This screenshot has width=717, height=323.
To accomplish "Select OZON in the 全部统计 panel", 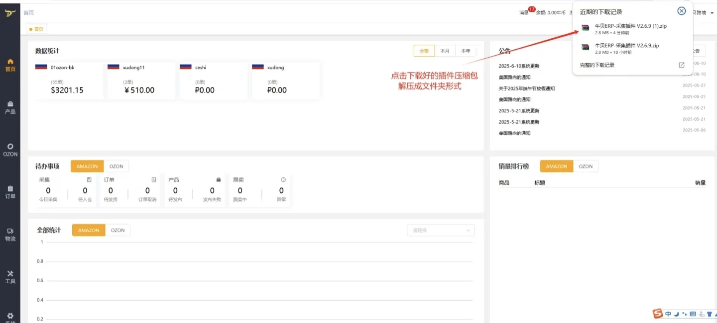I will point(118,230).
